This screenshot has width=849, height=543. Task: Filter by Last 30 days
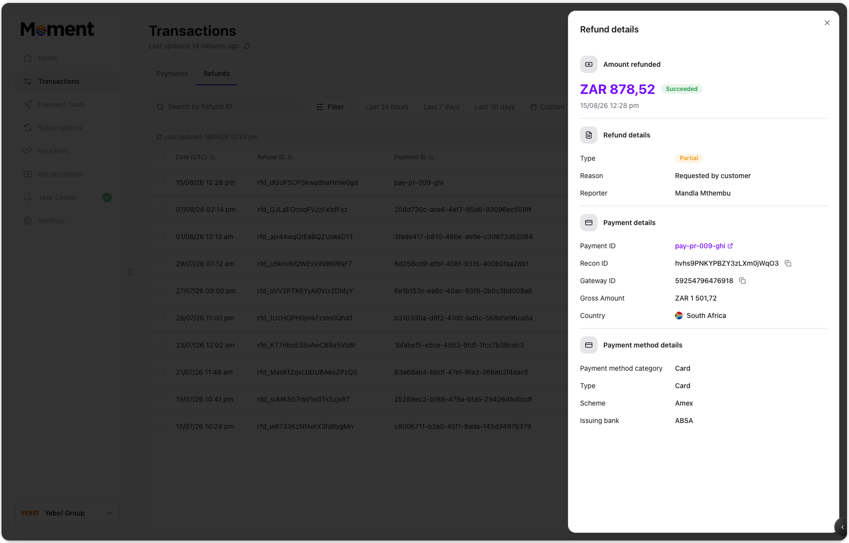495,107
